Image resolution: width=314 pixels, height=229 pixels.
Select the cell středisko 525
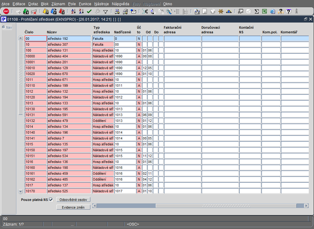69,191
